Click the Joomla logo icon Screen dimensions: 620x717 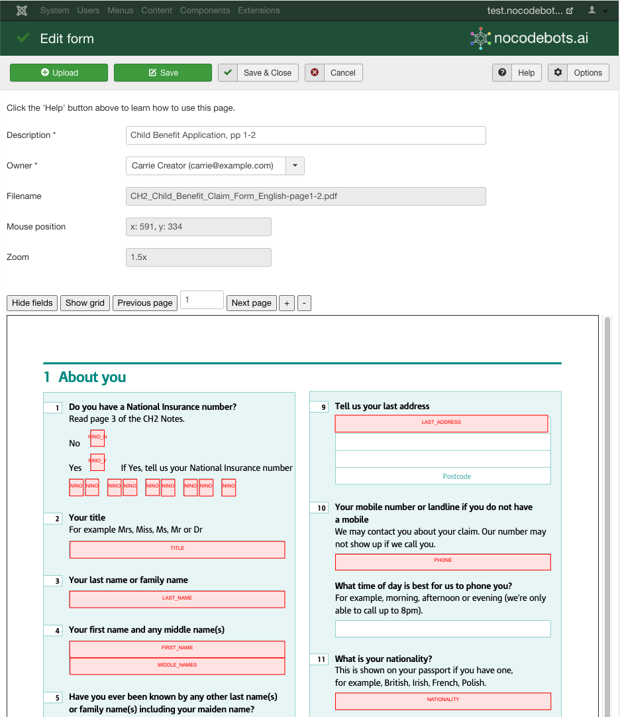tap(23, 11)
